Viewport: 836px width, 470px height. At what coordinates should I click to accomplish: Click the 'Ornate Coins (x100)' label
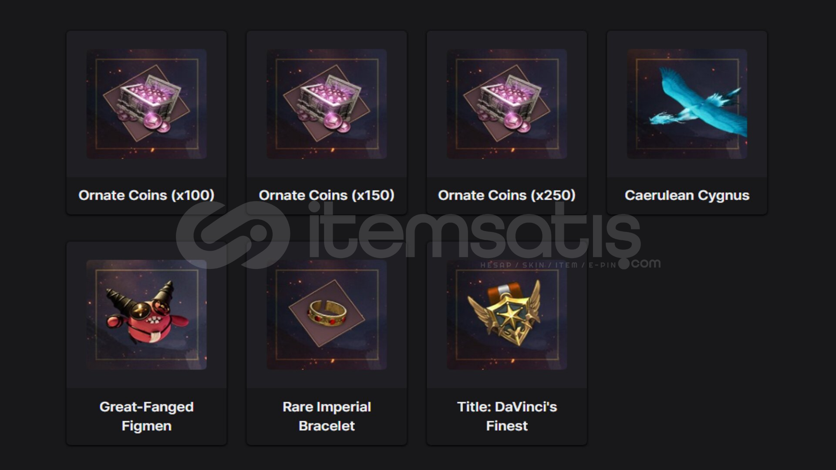[146, 195]
